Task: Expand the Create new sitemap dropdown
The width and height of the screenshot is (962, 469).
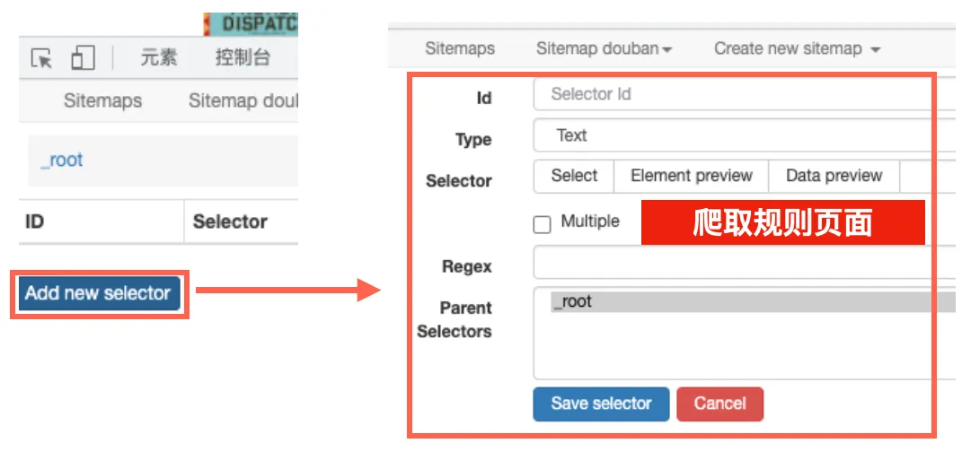Action: pyautogui.click(x=797, y=48)
